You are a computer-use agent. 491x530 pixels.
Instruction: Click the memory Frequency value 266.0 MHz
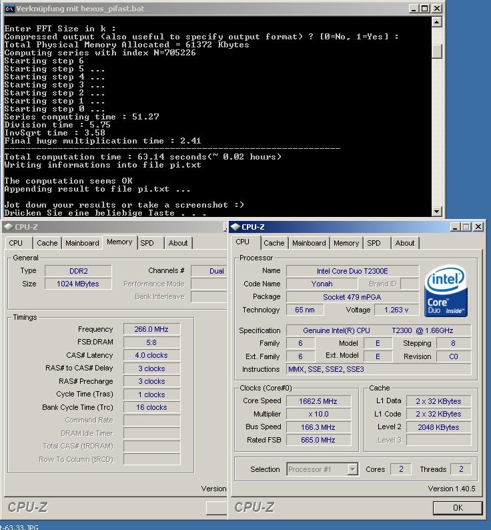[151, 329]
